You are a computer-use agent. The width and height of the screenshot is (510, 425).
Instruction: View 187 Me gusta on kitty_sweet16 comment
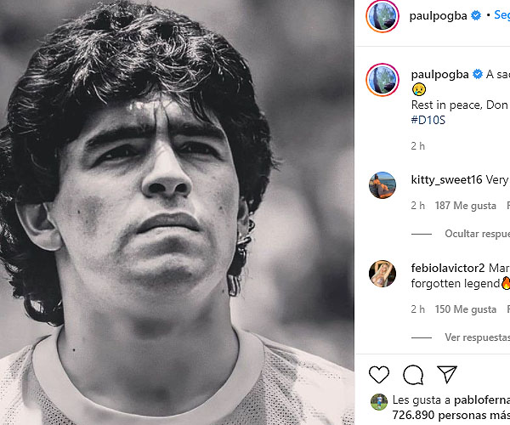tap(466, 206)
